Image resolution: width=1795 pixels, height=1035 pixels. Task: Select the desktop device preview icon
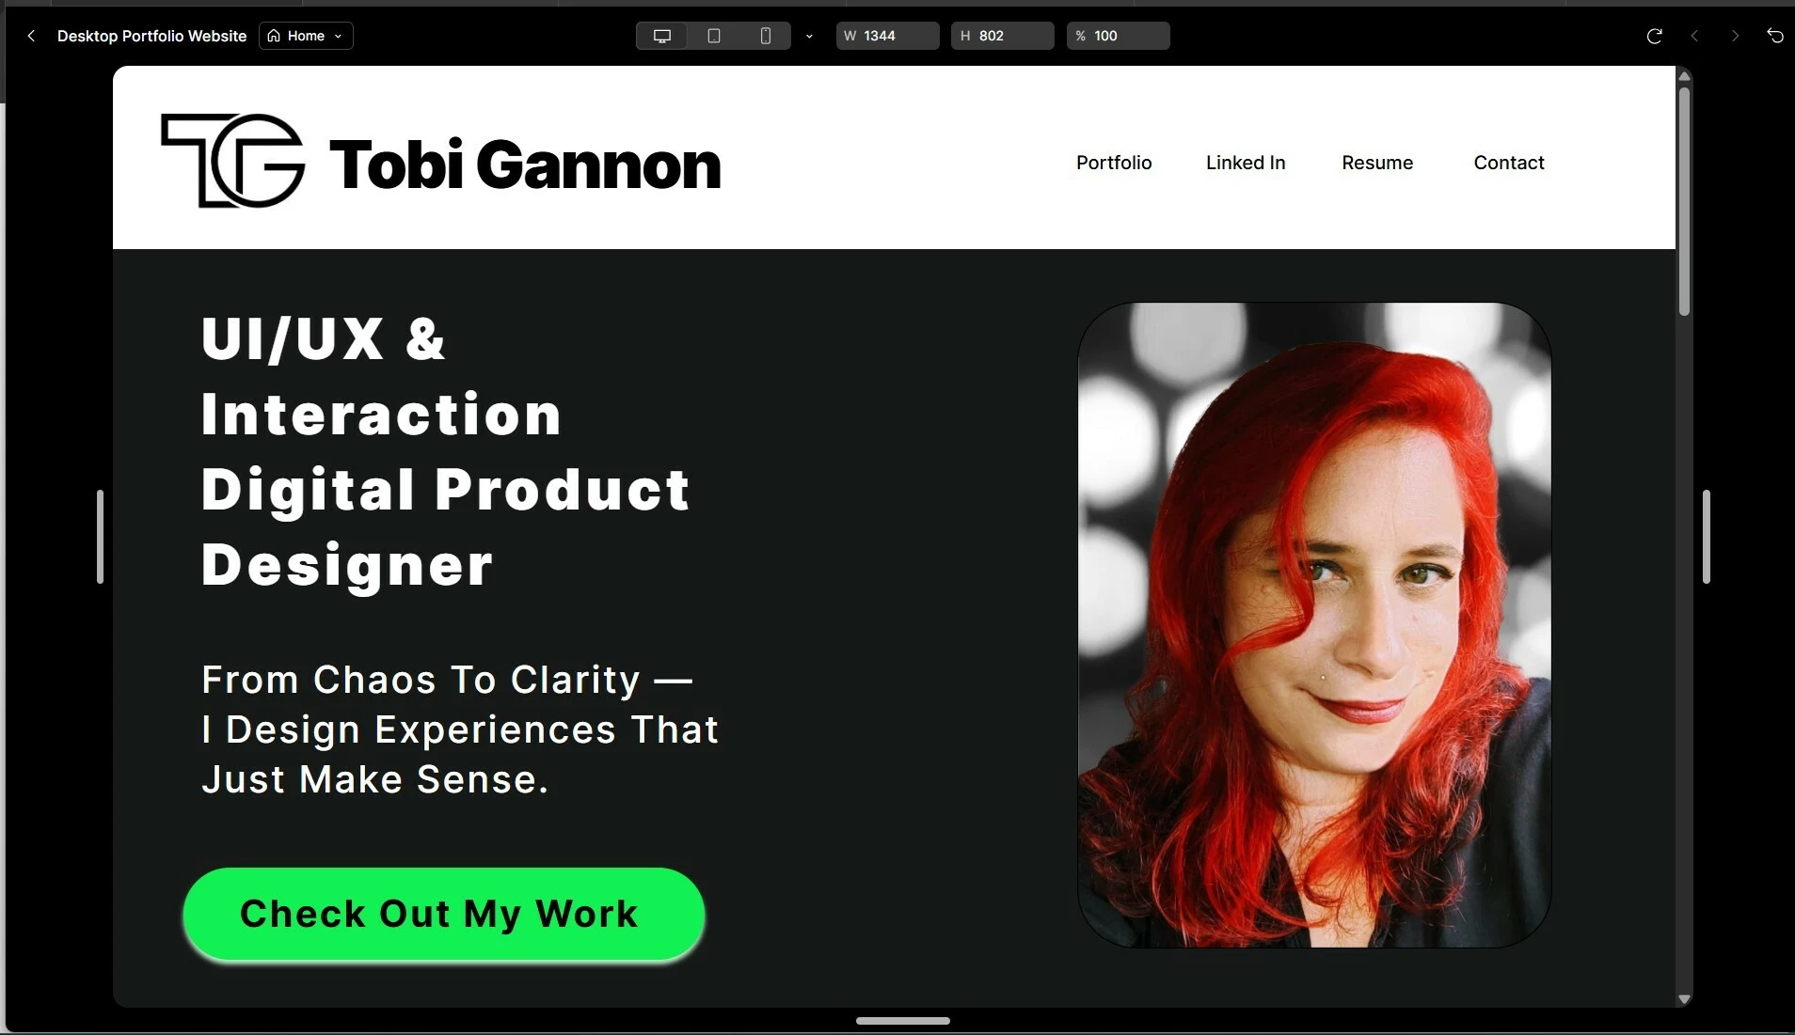click(x=662, y=36)
